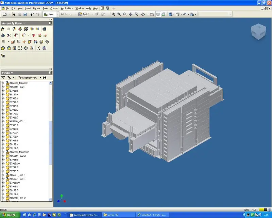Open the empty combo box in toolbar
The image size is (272, 218).
pyautogui.click(x=215, y=14)
